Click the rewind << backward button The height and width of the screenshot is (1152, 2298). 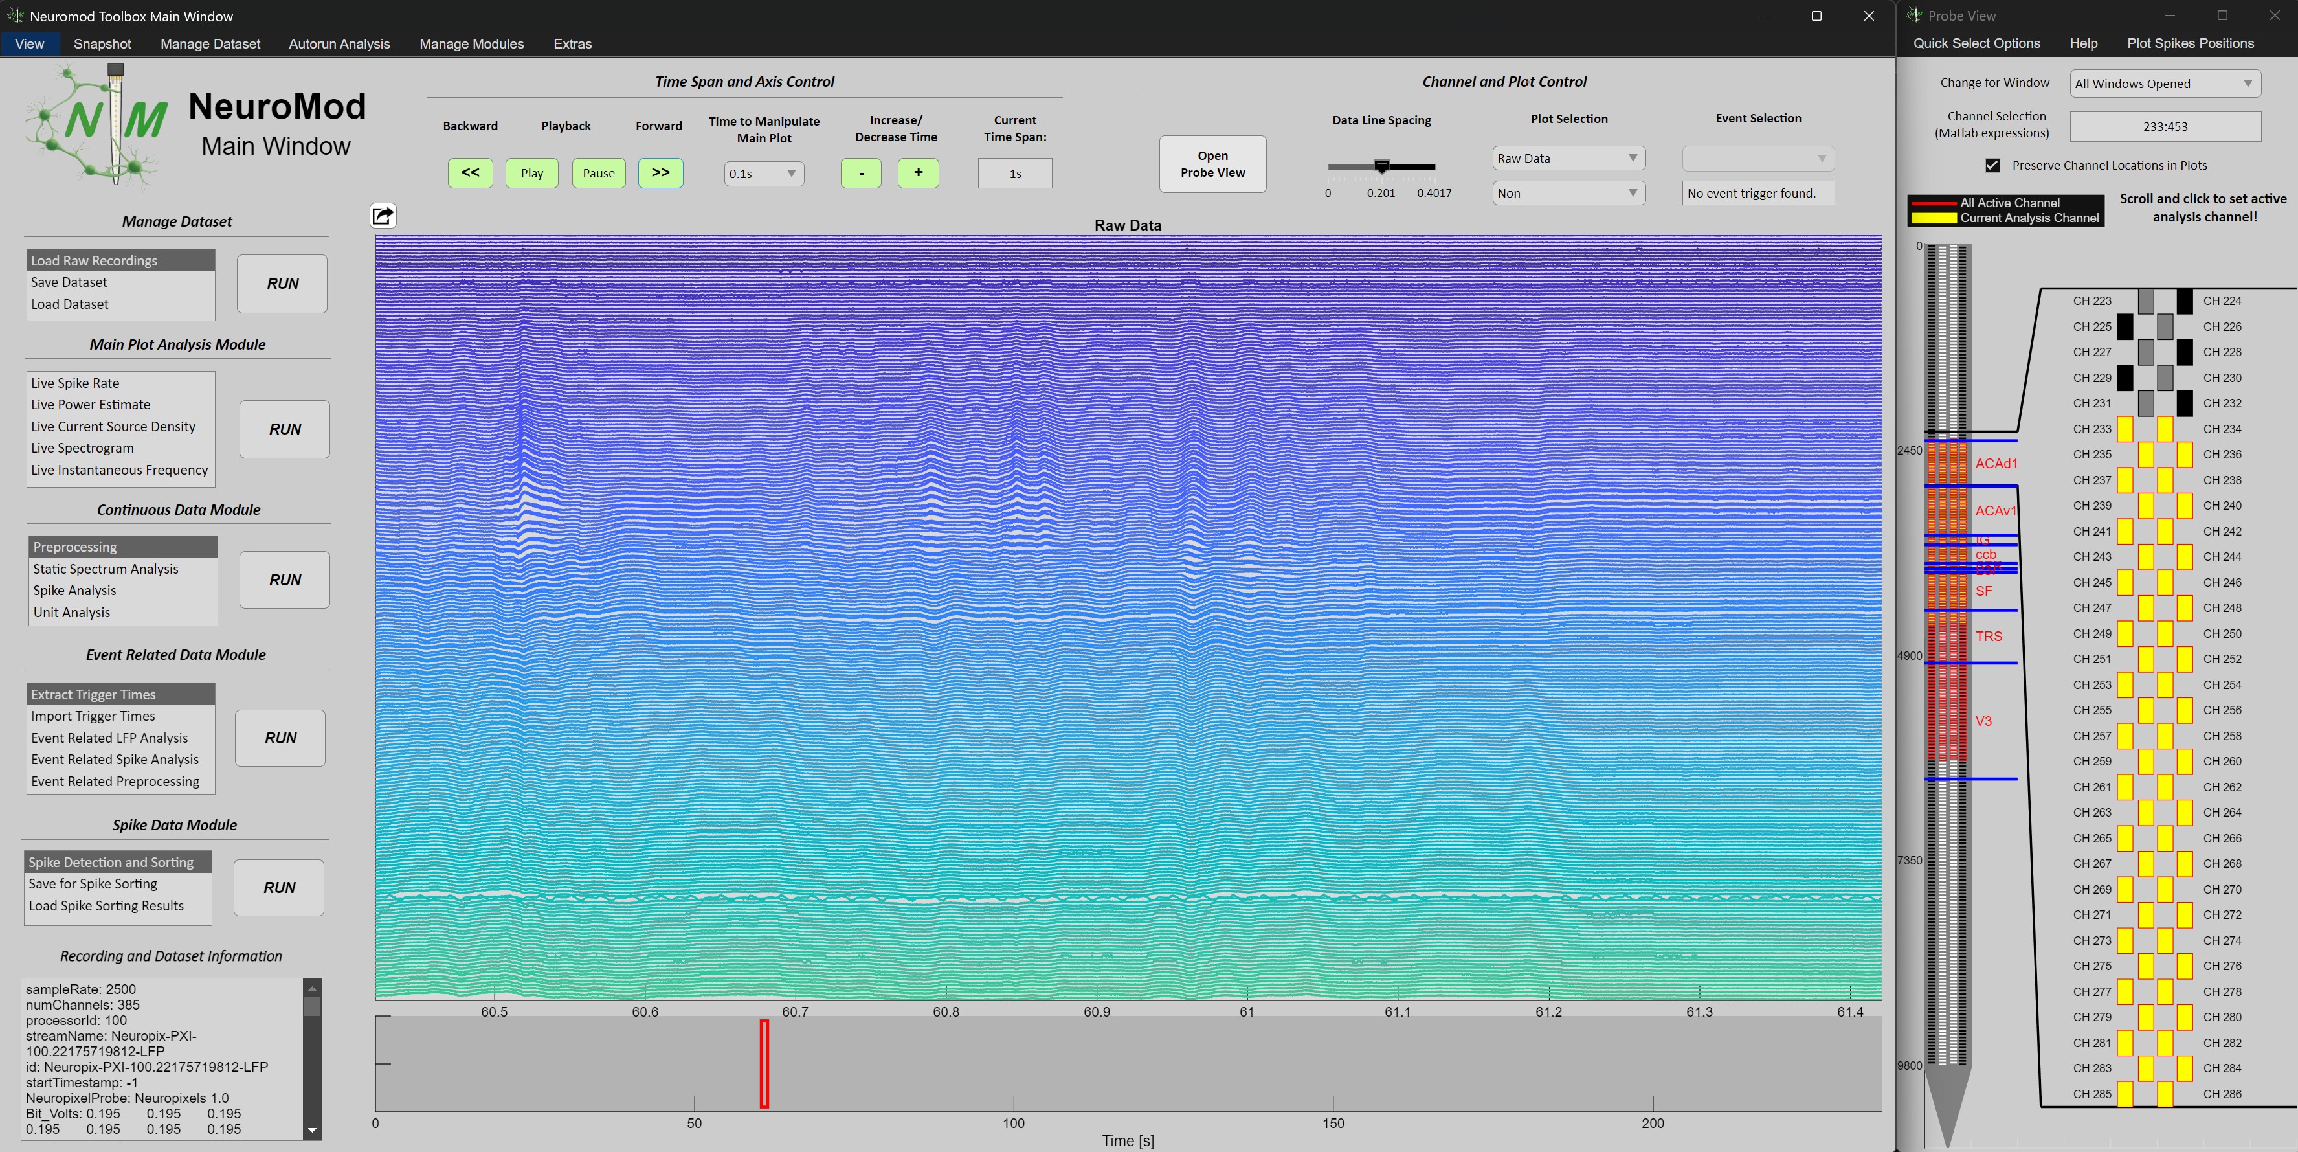(470, 173)
